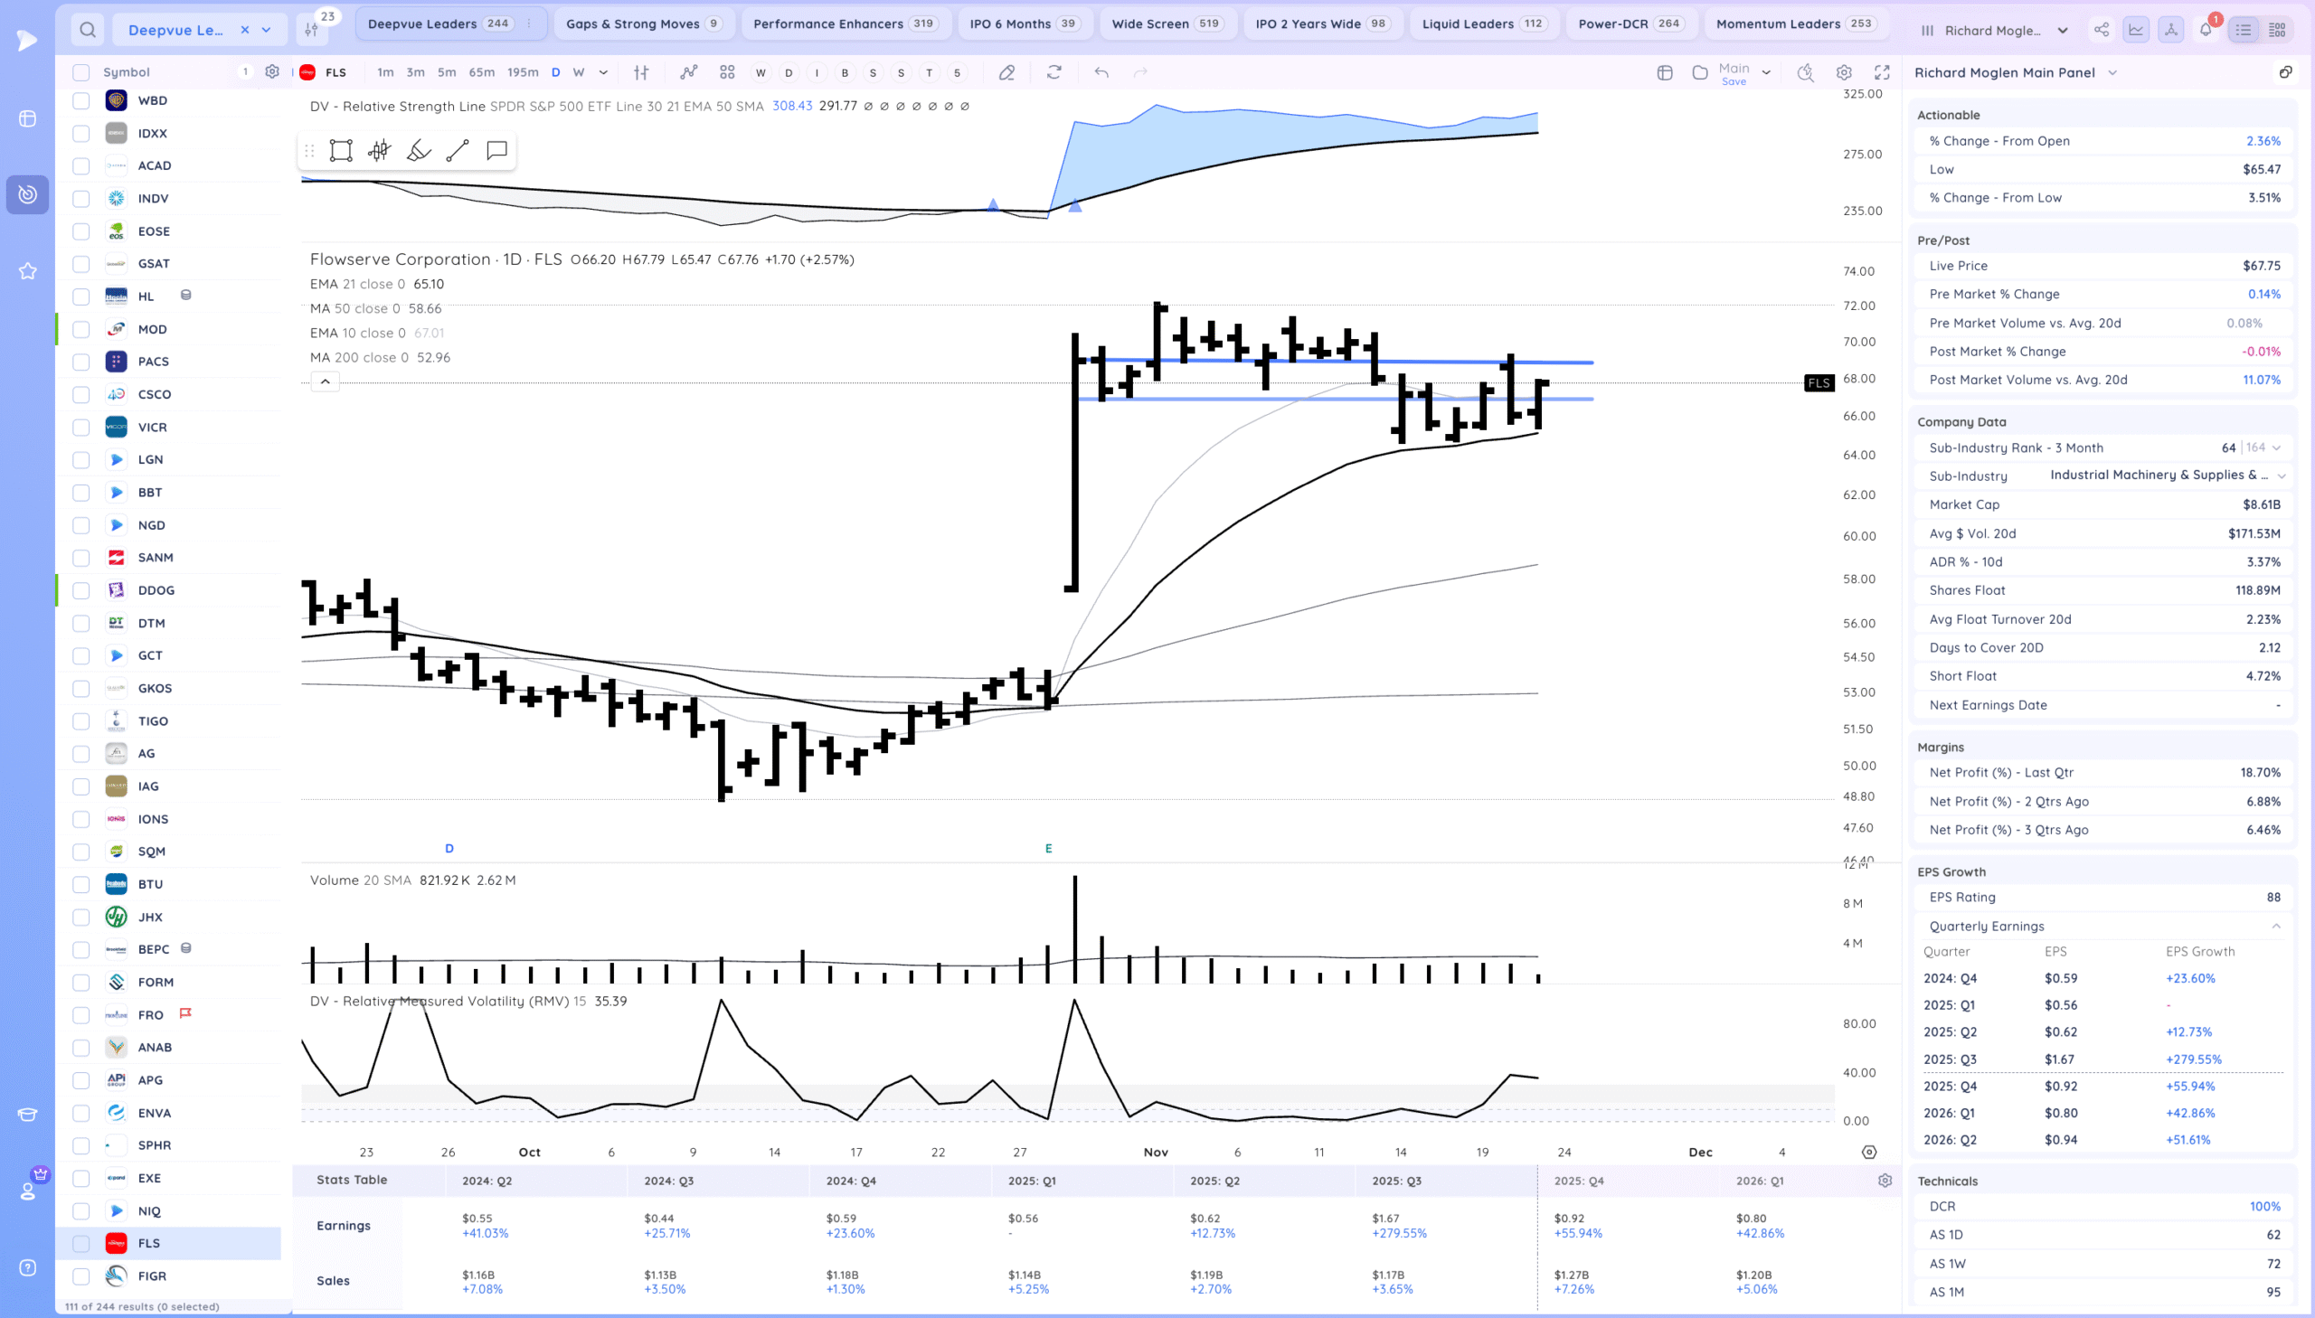The height and width of the screenshot is (1318, 2315).
Task: Click the eraser icon in chart toolbar
Action: [x=1006, y=72]
